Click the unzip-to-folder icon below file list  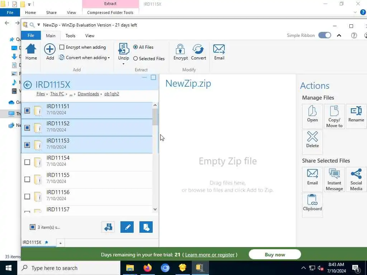[108, 227]
